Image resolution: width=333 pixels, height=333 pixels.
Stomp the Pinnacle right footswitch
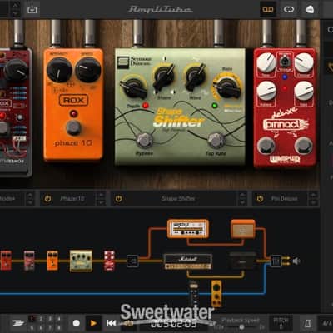coord(303,146)
